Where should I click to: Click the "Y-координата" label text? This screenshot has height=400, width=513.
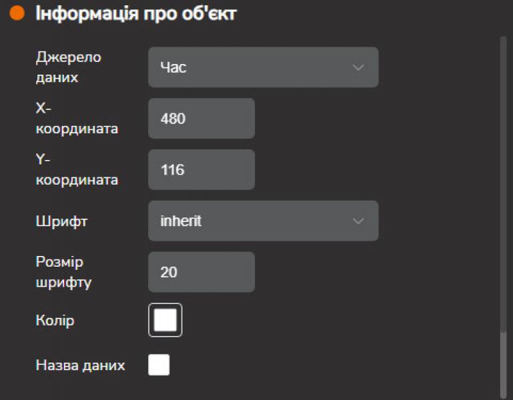coord(76,170)
